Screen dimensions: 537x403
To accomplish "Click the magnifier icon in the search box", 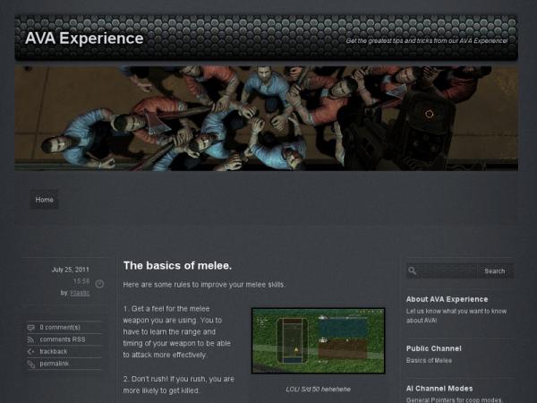I will click(x=413, y=270).
